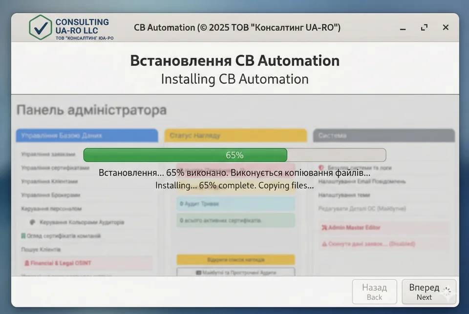This screenshot has height=314, width=469.
Task: Click 'Installing… 65% complete. Copying files…' text
Action: pos(234,185)
